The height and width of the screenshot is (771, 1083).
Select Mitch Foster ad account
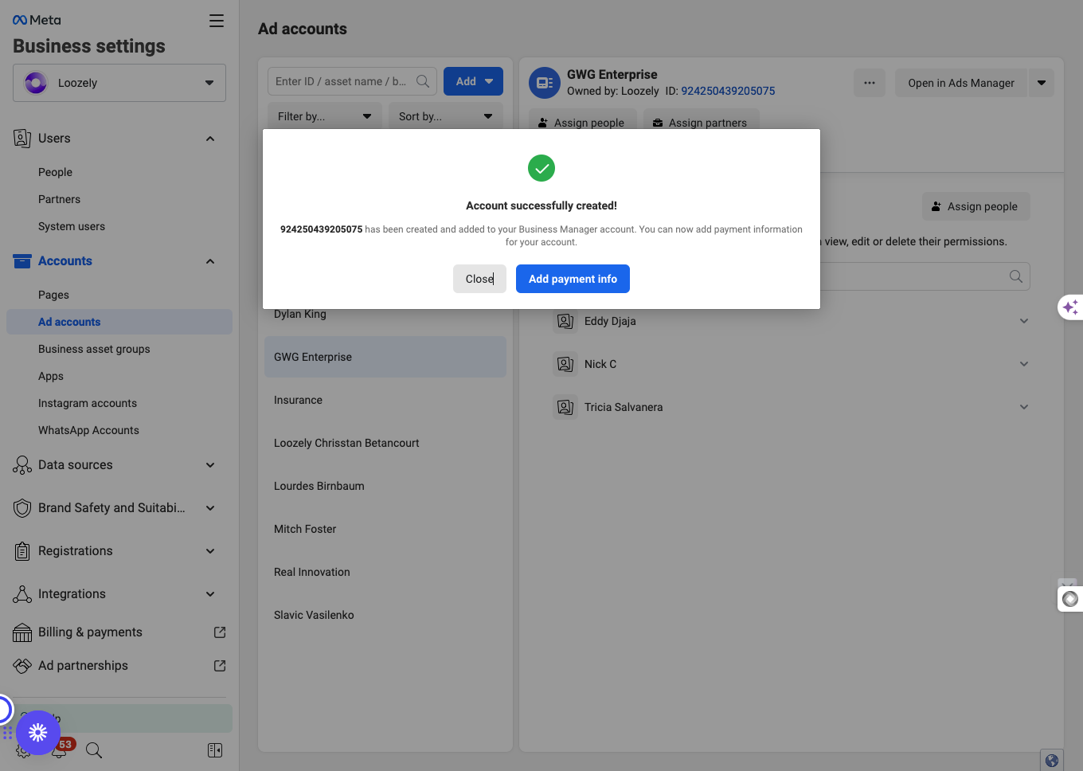click(x=385, y=529)
